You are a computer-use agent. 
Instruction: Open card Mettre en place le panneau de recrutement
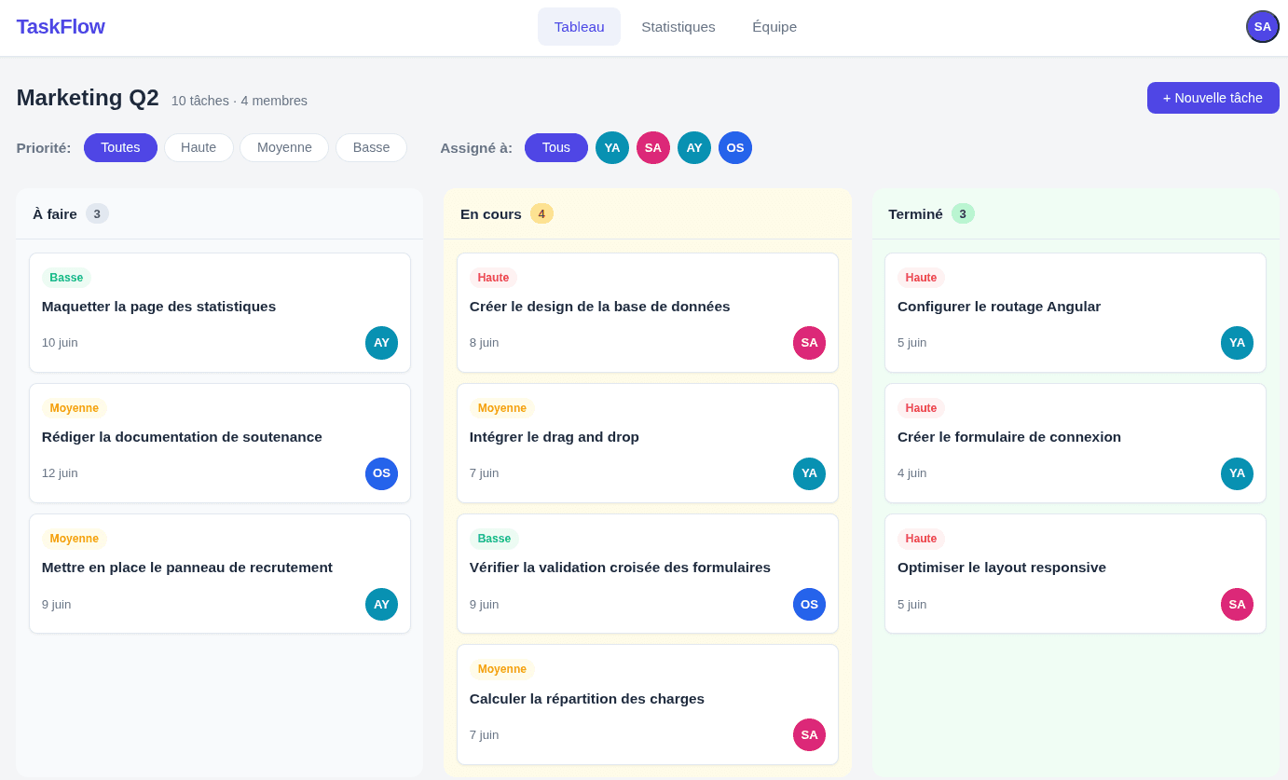(x=220, y=573)
